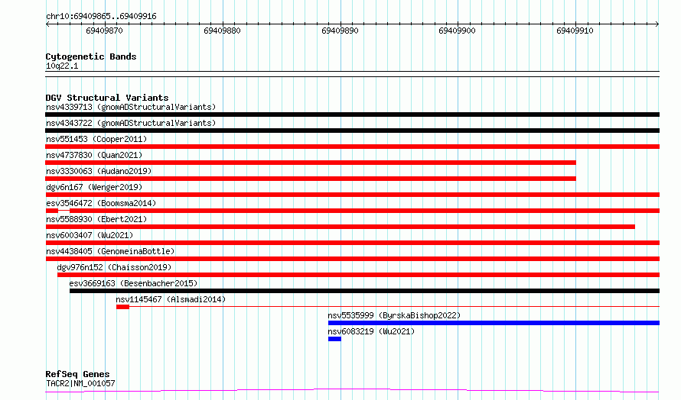Image resolution: width=681 pixels, height=400 pixels.
Task: Click the black bar under nsv4339713
Action: coord(352,115)
